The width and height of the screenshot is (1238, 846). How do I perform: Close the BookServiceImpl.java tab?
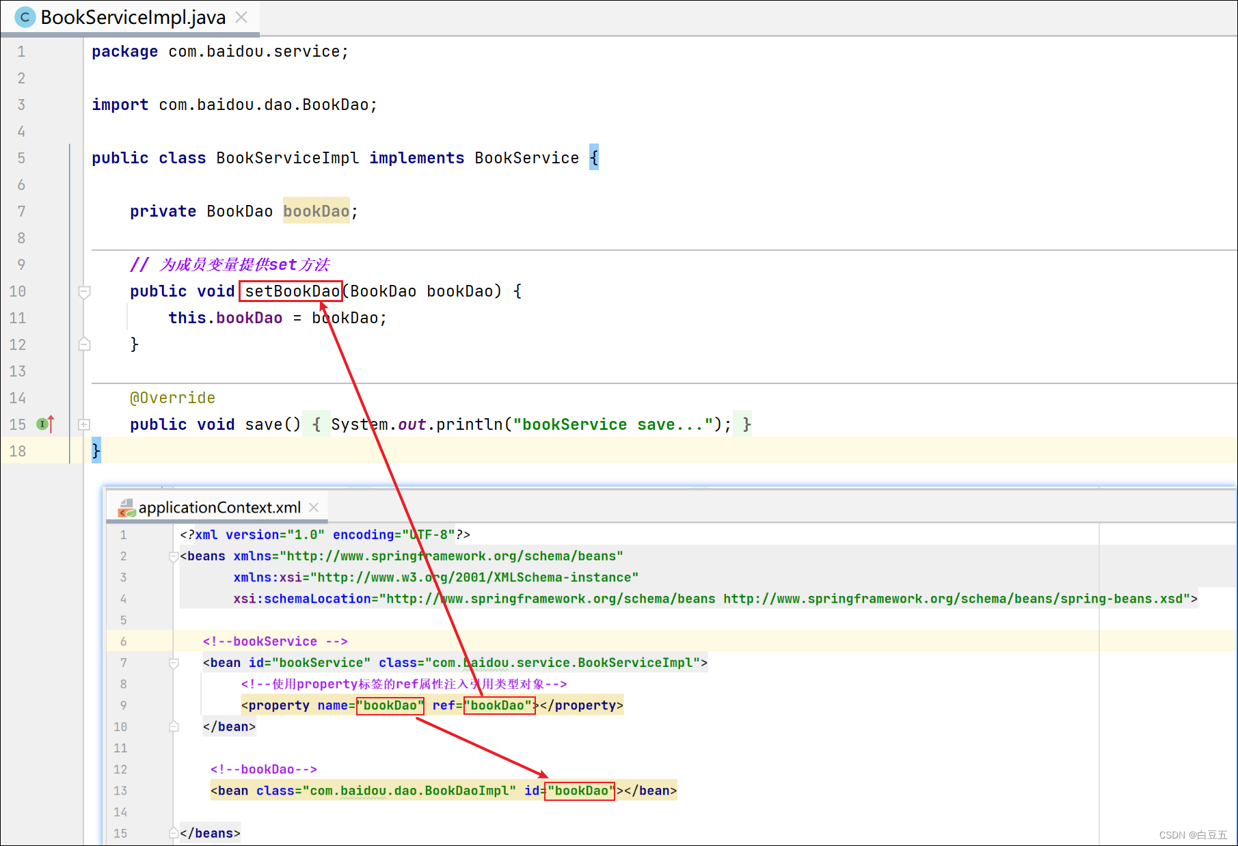point(241,17)
